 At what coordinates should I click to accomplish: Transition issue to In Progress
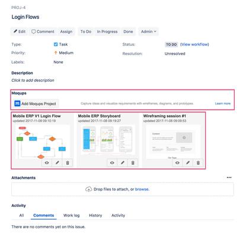pyautogui.click(x=107, y=31)
